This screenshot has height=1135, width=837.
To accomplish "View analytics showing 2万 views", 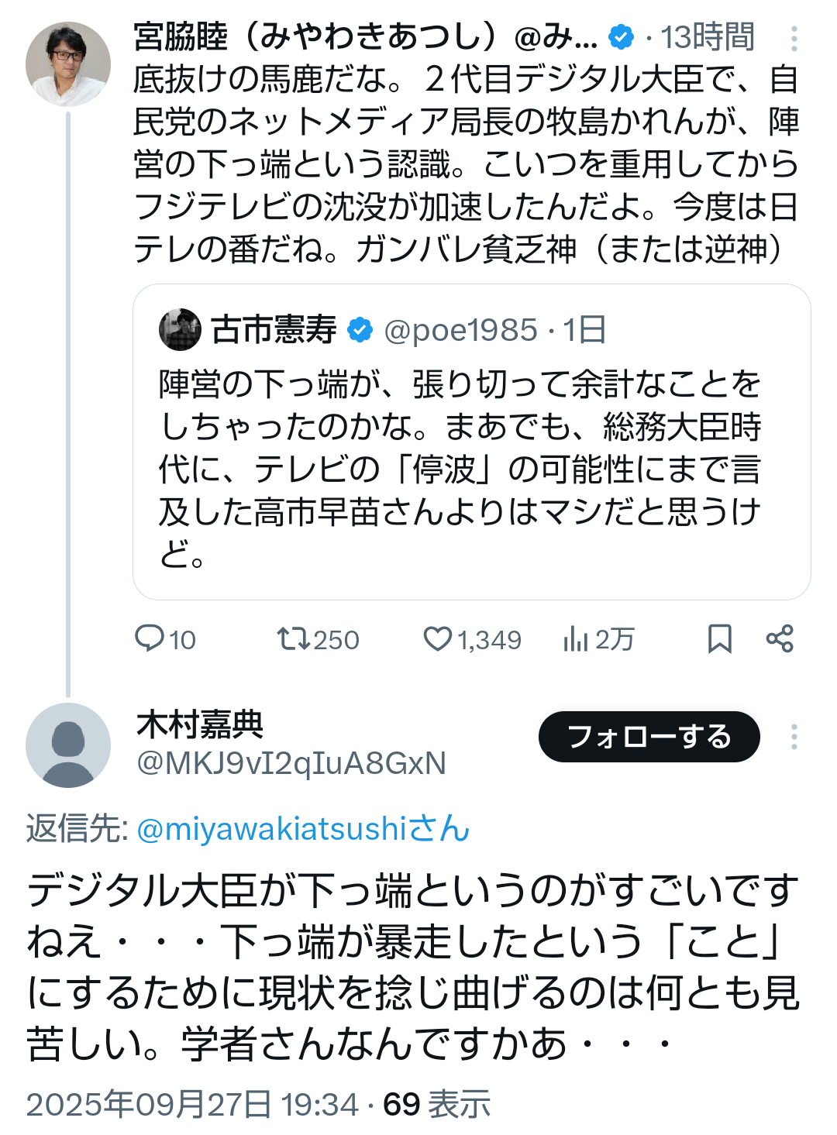I will click(576, 639).
